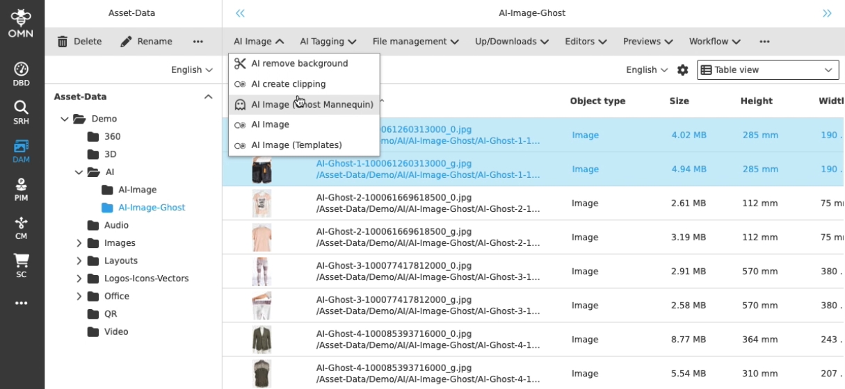The width and height of the screenshot is (845, 389).
Task: Select file AI-Ghost-3-100077417812000_0.jpg
Action: 394,266
